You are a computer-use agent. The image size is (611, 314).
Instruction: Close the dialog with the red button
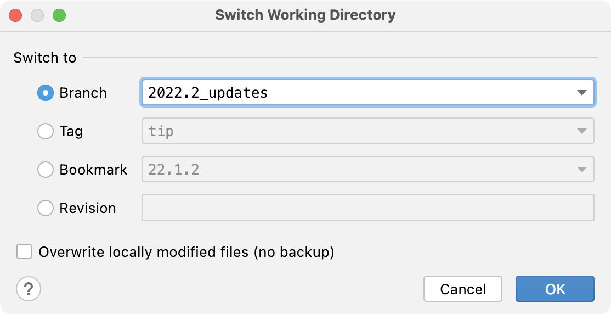pos(15,15)
